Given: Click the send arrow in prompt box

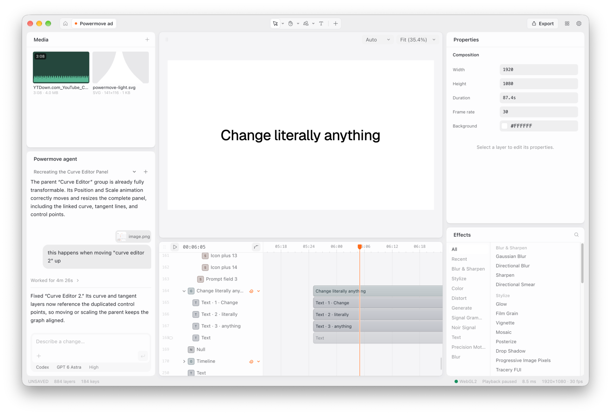Looking at the screenshot, I should coord(143,356).
